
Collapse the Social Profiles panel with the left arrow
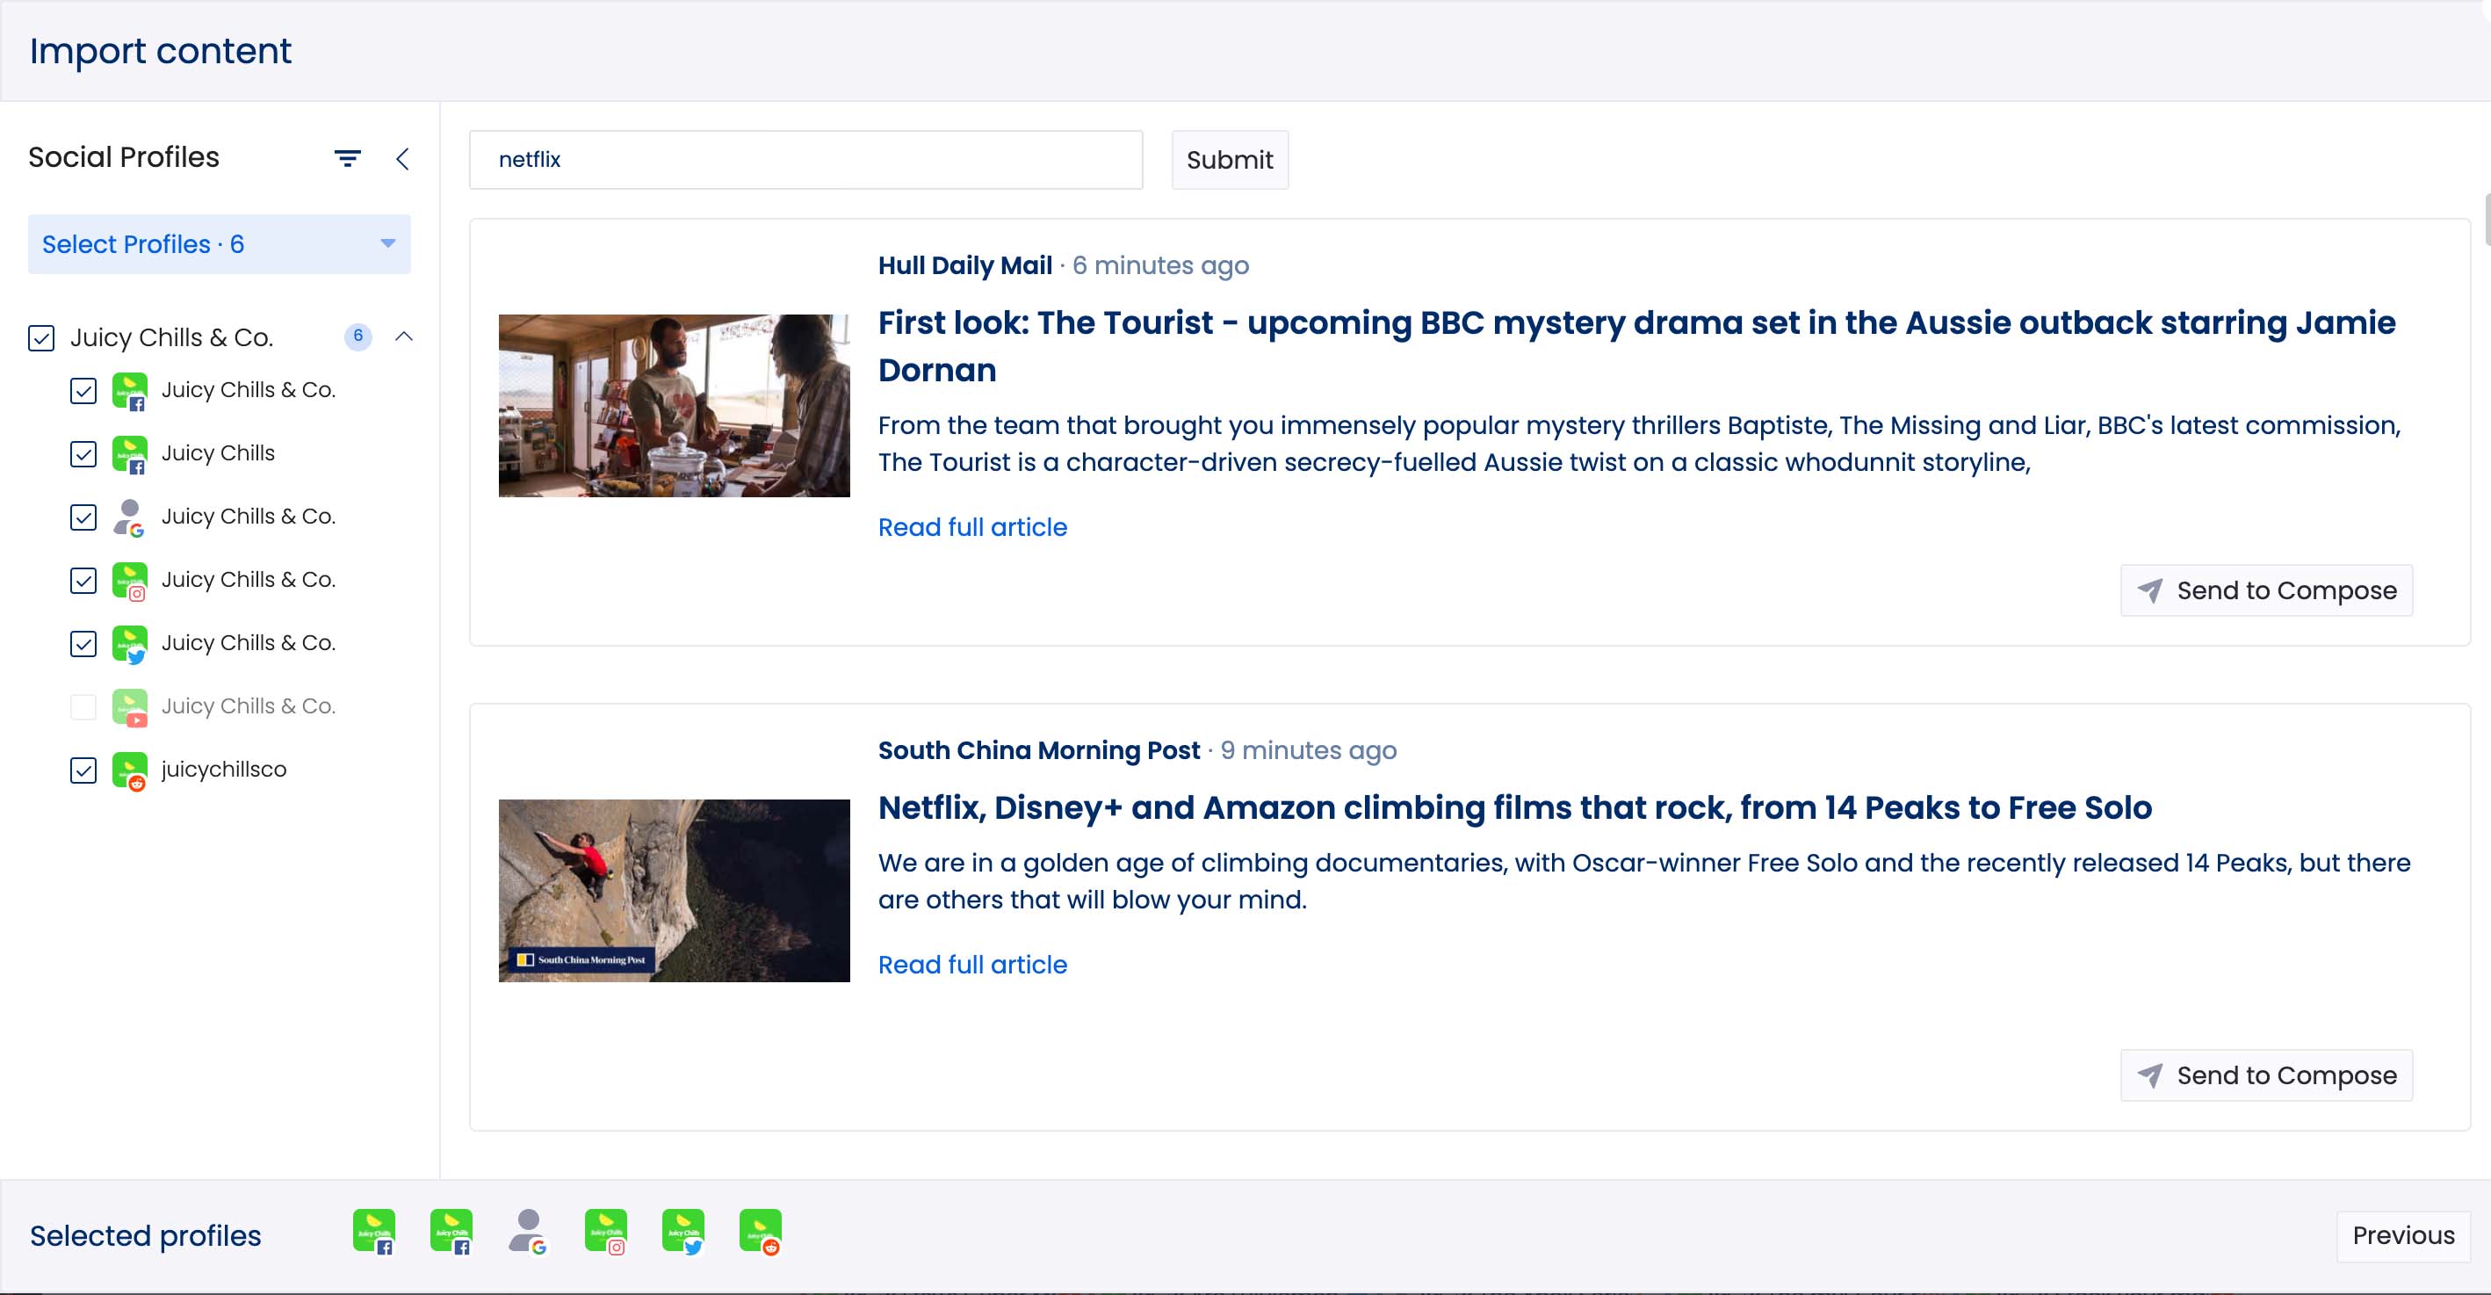403,159
